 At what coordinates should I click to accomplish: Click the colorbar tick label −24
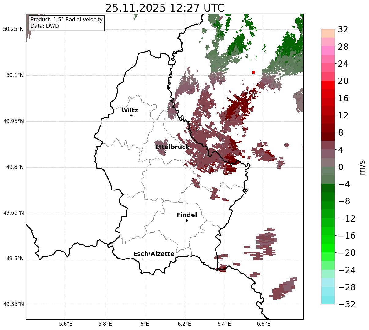(x=347, y=270)
